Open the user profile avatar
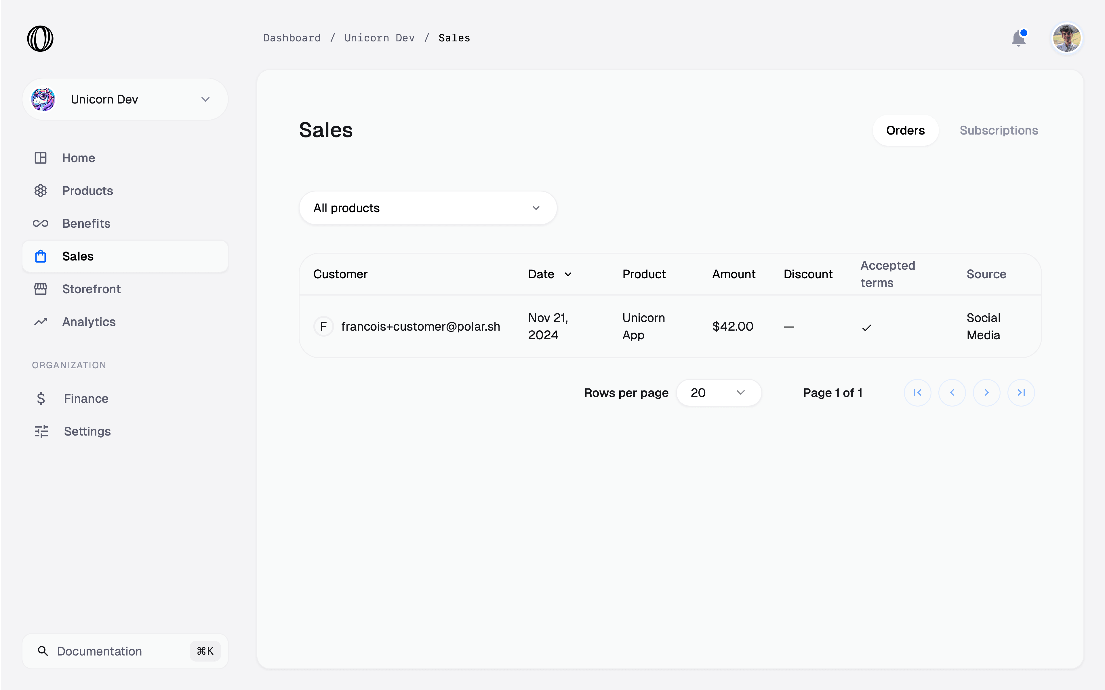Viewport: 1105px width, 690px height. (x=1067, y=38)
